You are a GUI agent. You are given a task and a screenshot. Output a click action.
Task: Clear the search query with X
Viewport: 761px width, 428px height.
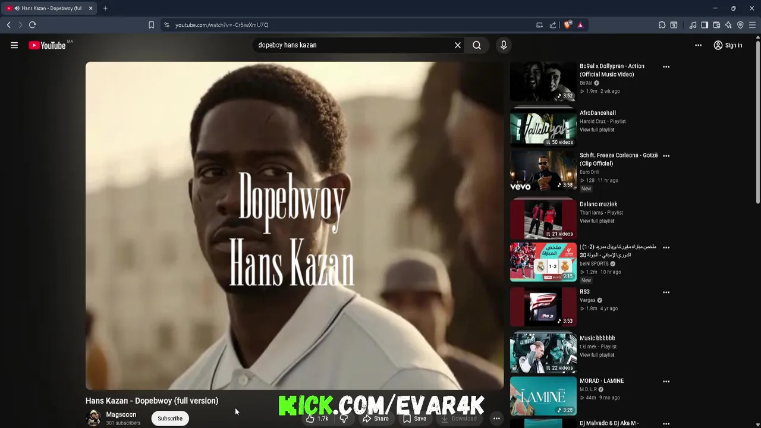click(x=458, y=45)
